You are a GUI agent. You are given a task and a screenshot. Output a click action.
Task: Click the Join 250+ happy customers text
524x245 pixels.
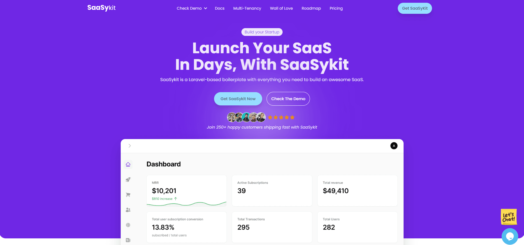(262, 127)
